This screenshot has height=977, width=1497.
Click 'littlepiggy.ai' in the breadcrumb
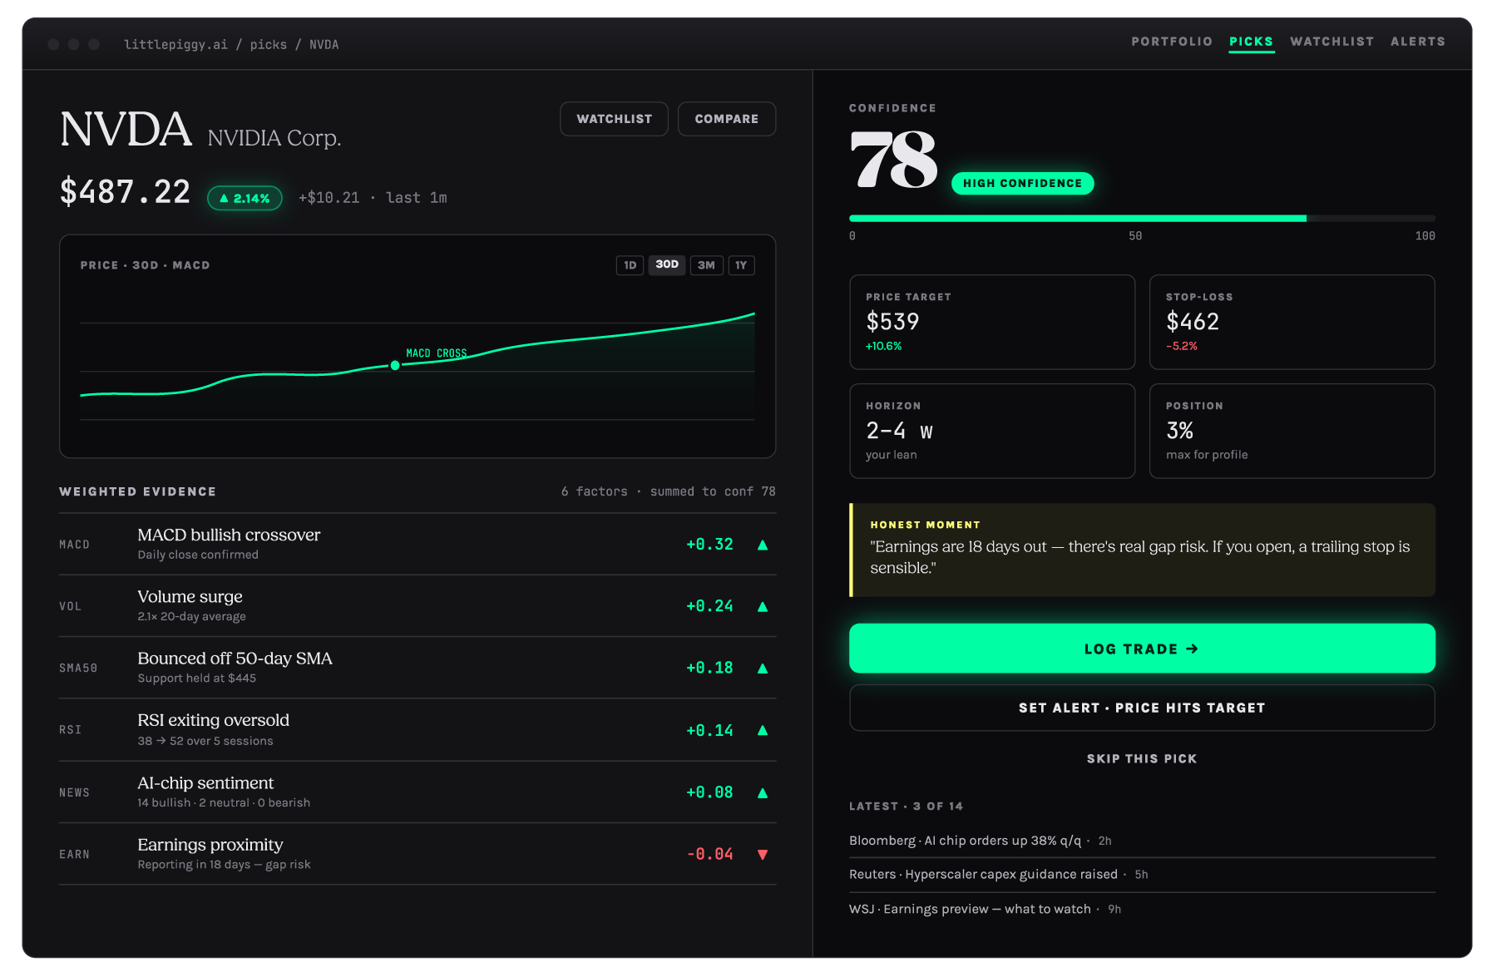click(x=175, y=45)
